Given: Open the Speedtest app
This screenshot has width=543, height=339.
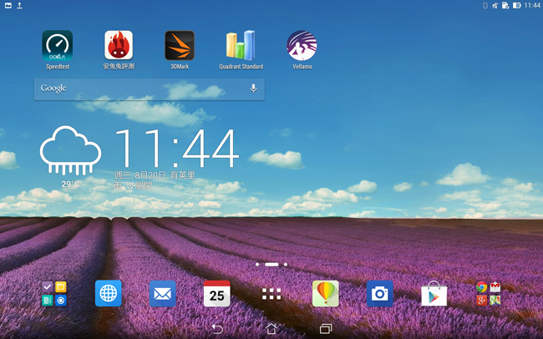Looking at the screenshot, I should pyautogui.click(x=58, y=47).
